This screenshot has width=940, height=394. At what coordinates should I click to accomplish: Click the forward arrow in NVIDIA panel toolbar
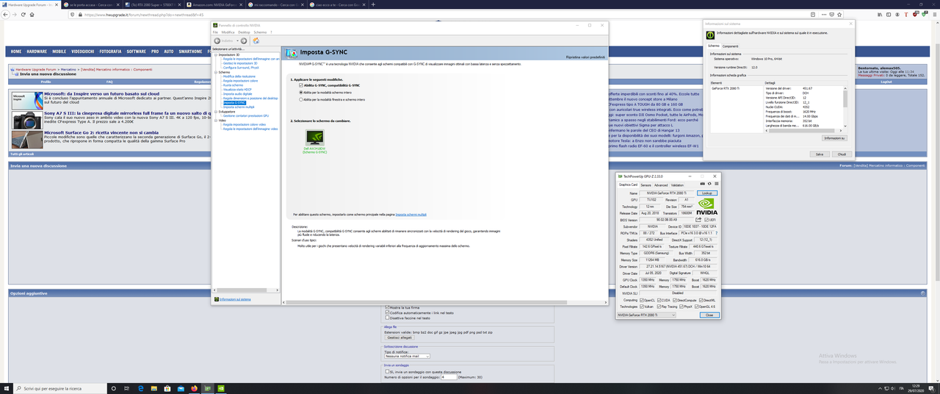point(244,40)
